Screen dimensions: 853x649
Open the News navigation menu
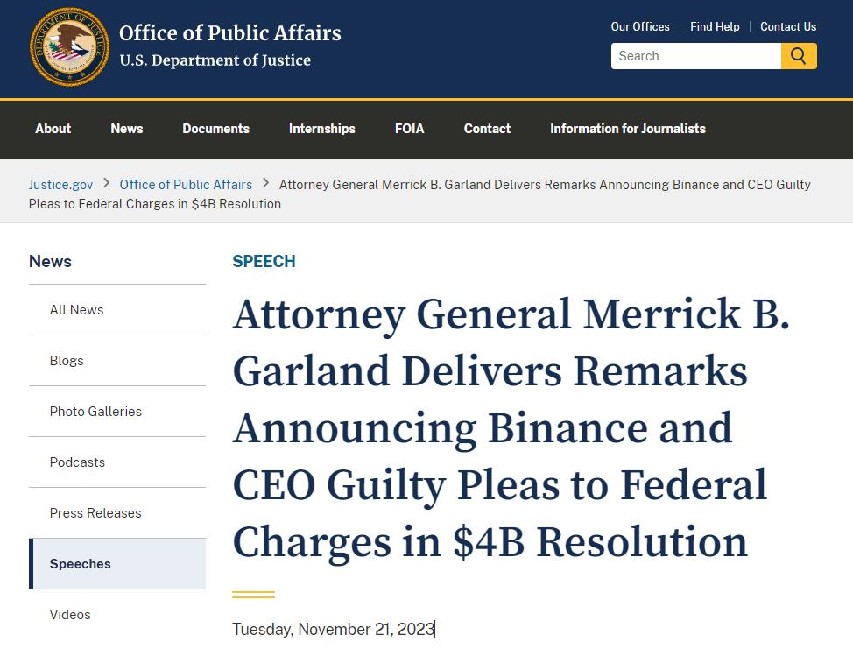127,129
